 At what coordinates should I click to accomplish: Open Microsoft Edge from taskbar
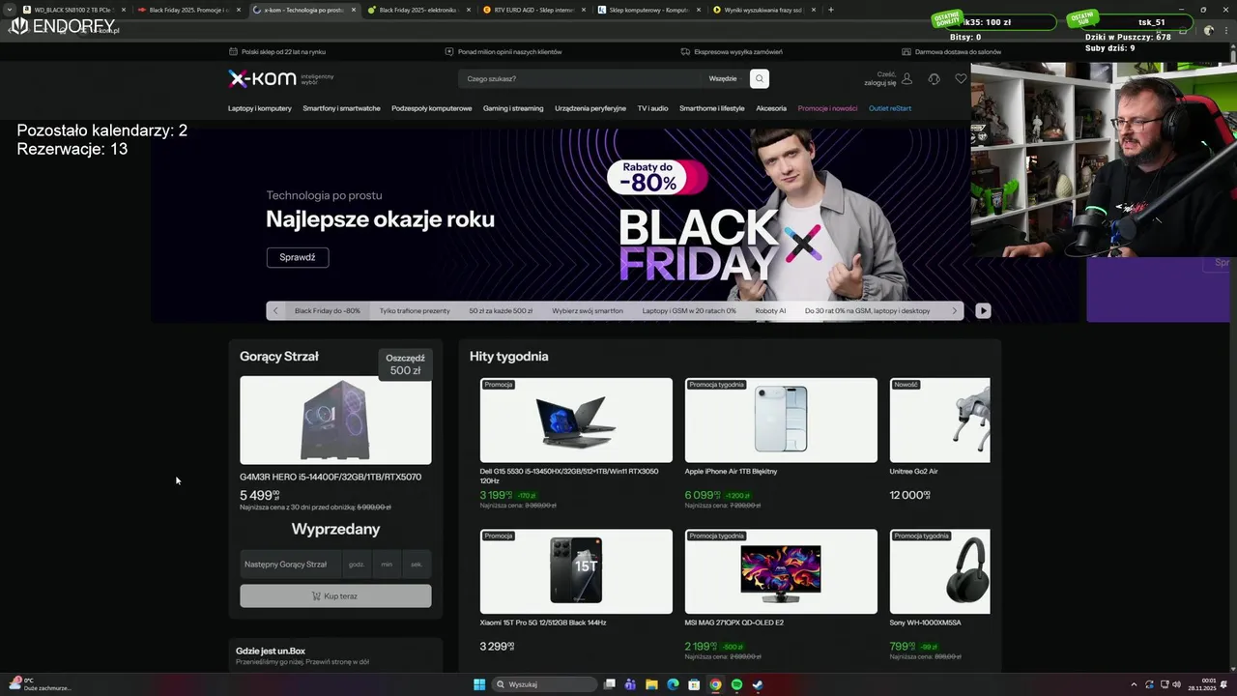673,684
